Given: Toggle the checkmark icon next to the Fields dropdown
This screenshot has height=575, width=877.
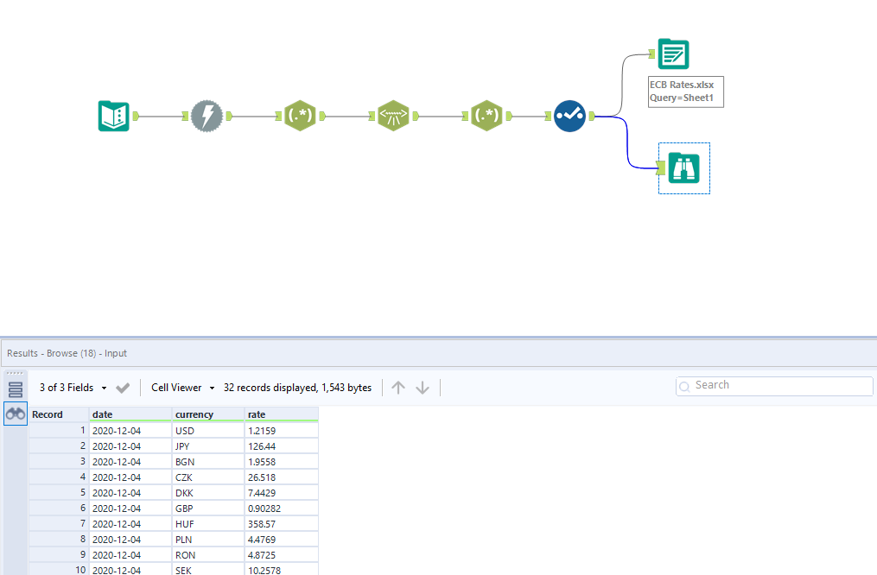Looking at the screenshot, I should (123, 388).
